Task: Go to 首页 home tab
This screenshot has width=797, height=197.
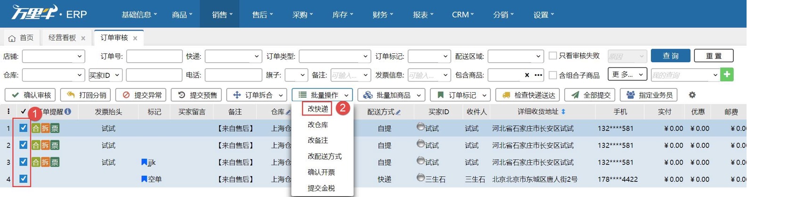Action: (21, 38)
